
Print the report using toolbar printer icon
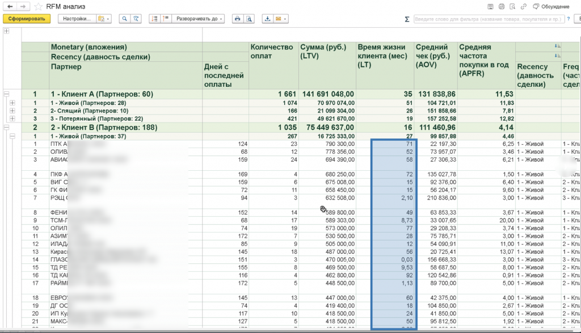(238, 19)
